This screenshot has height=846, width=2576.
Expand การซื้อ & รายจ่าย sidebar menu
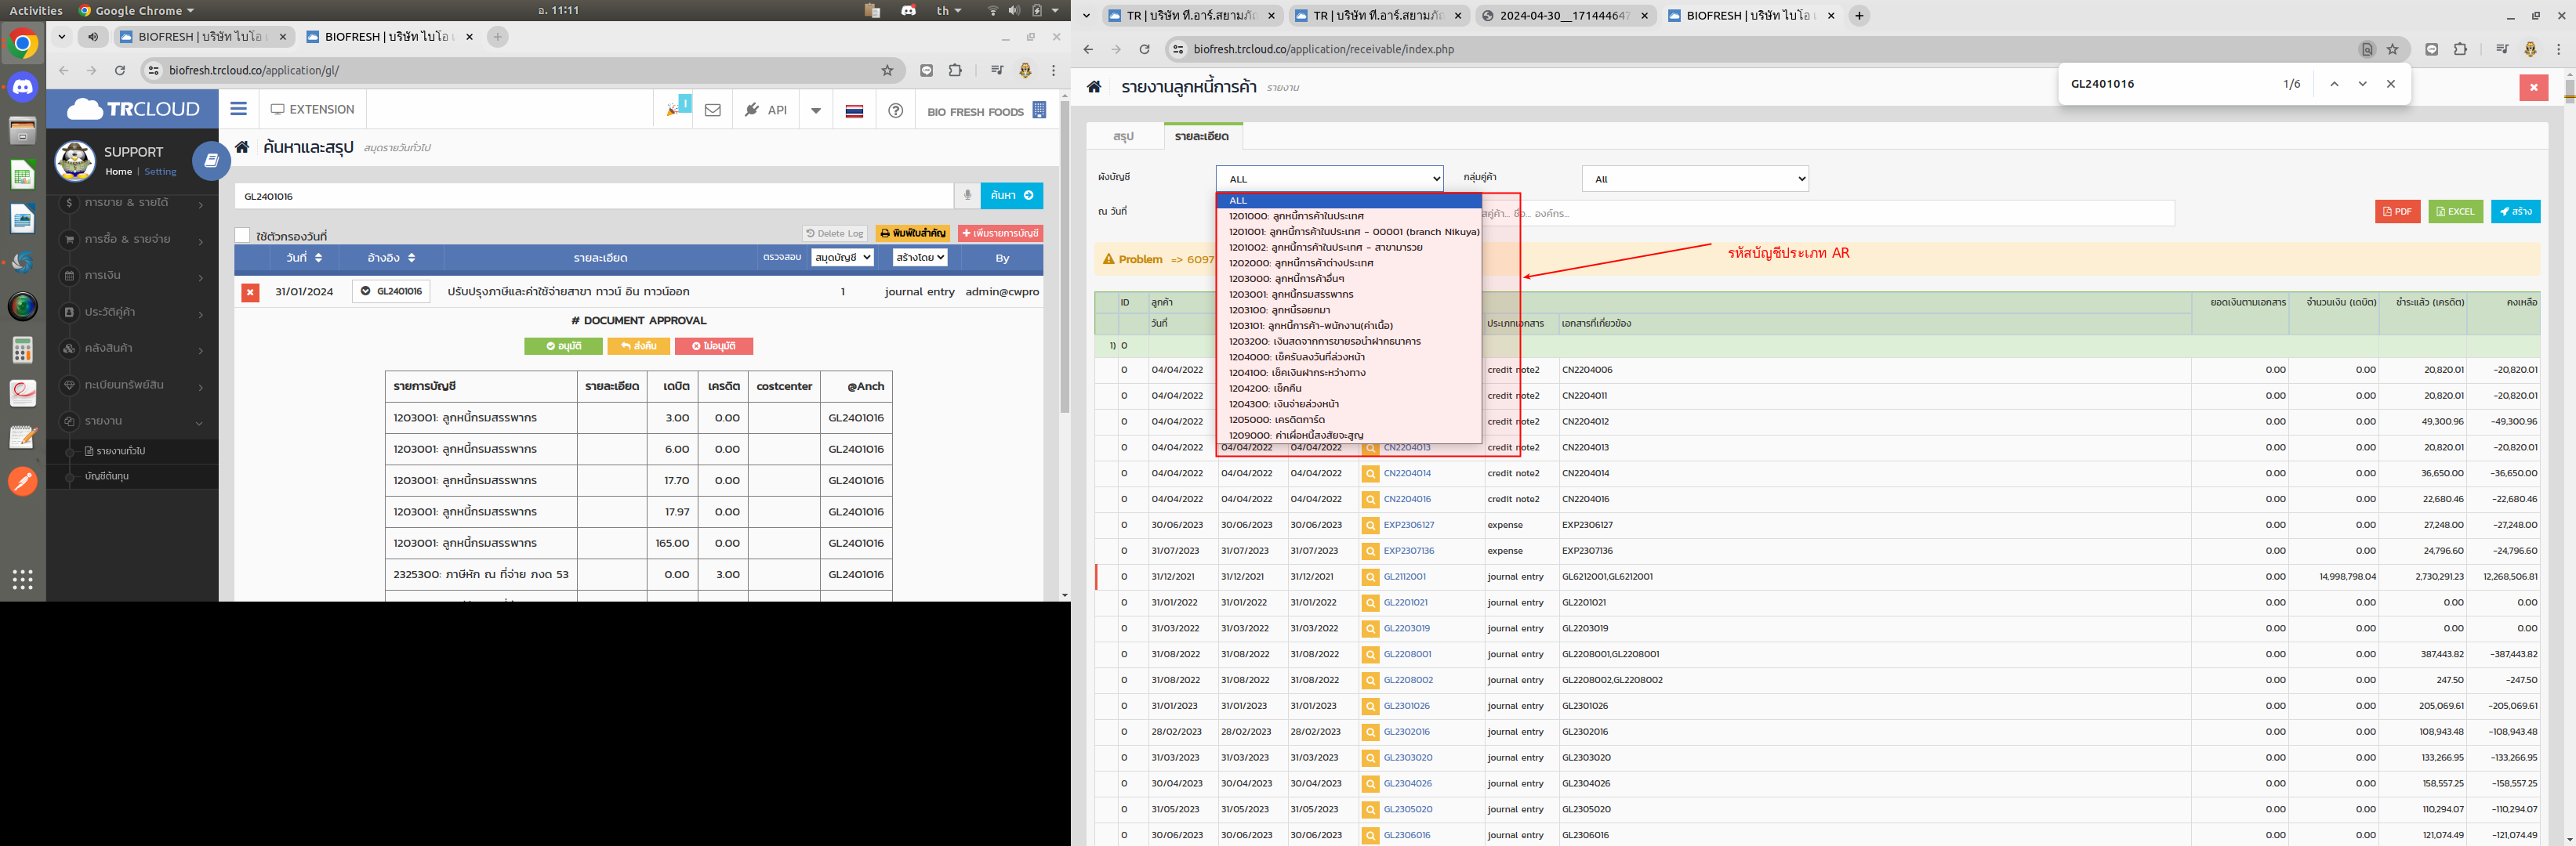coord(132,240)
